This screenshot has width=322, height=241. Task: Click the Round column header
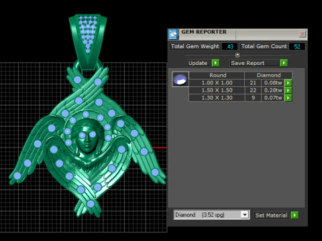point(217,75)
